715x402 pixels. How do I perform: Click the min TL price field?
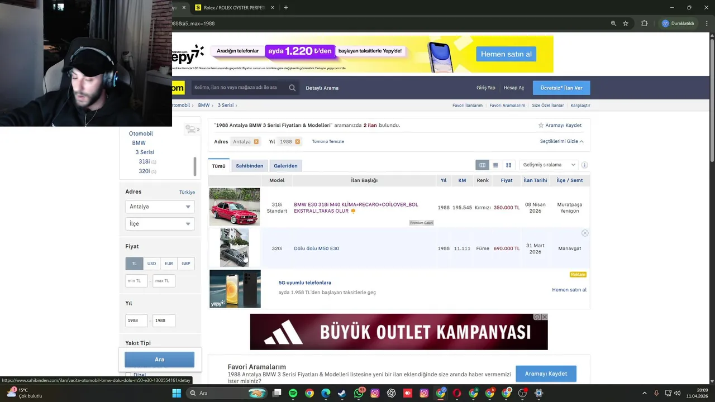click(x=137, y=281)
